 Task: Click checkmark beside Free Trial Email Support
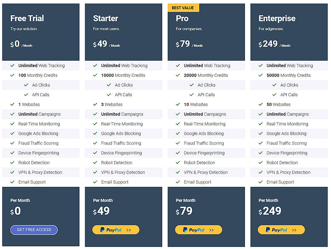coord(13,182)
